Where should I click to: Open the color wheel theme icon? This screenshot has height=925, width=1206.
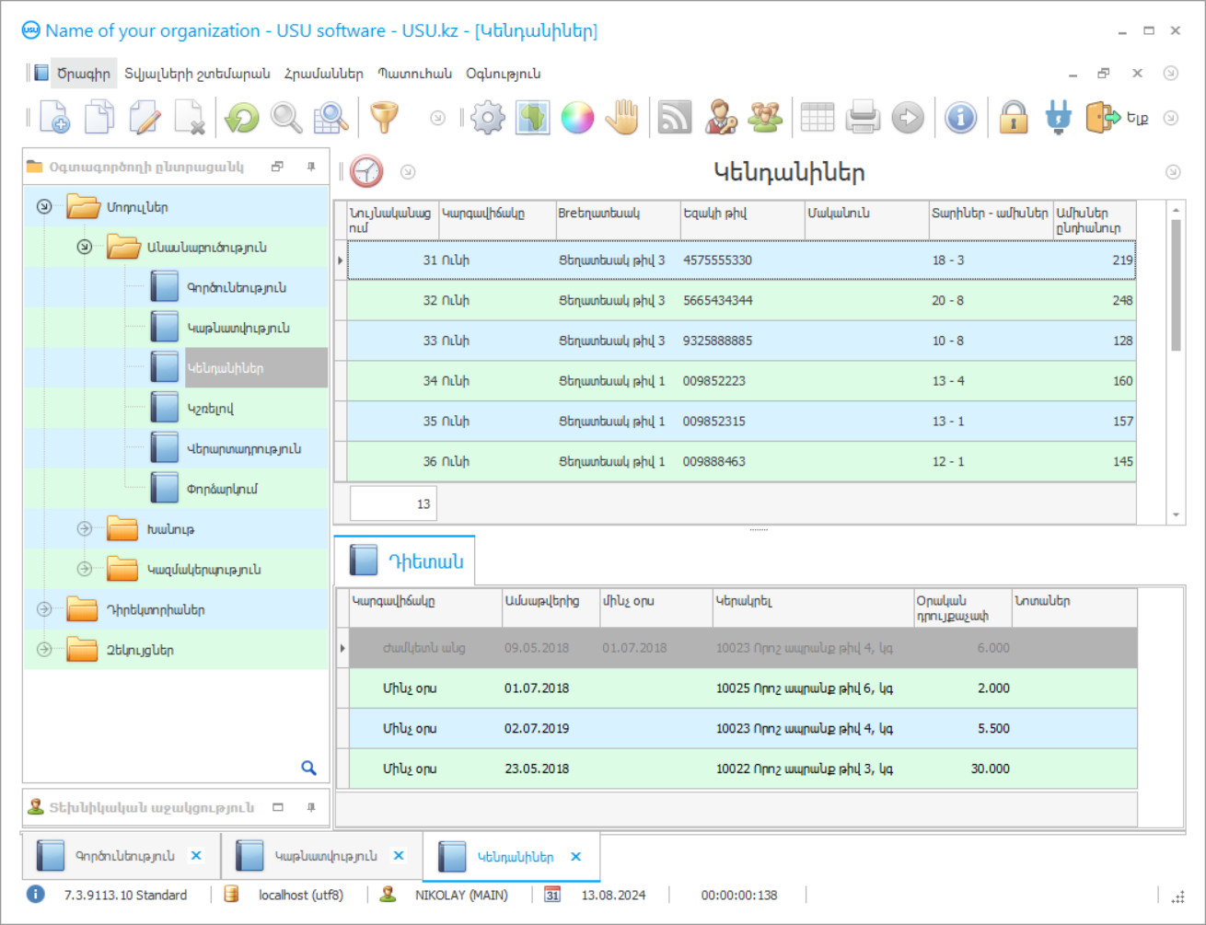pyautogui.click(x=577, y=118)
